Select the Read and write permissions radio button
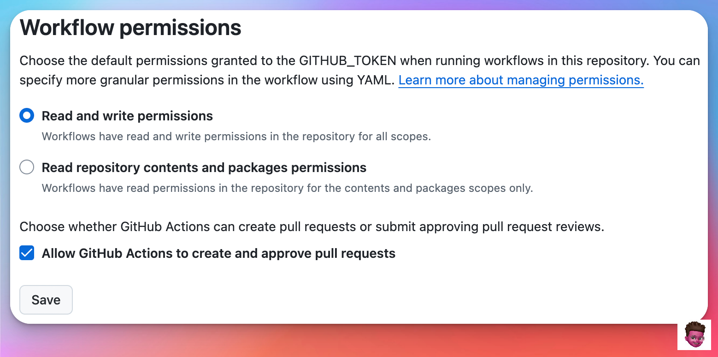The height and width of the screenshot is (357, 718). (27, 115)
